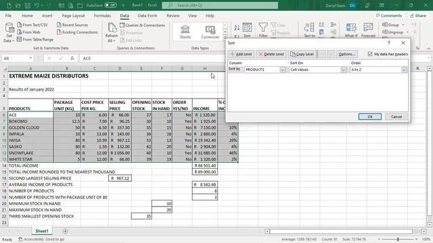Image resolution: width=433 pixels, height=243 pixels.
Task: Expand Refresh All dropdown arrow
Action: (114, 40)
